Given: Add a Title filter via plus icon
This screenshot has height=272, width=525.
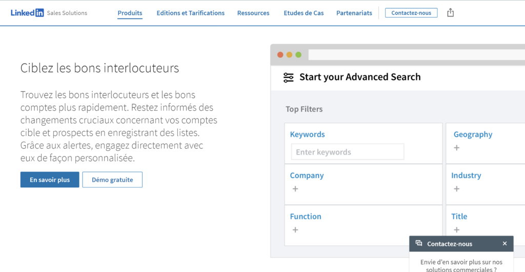Looking at the screenshot, I should coord(457,230).
